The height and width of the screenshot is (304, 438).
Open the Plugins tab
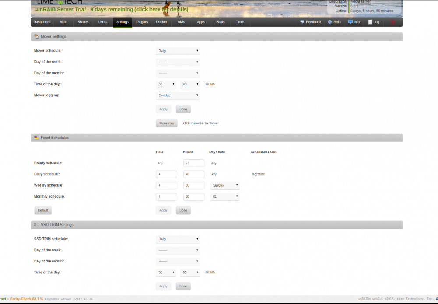pos(142,22)
